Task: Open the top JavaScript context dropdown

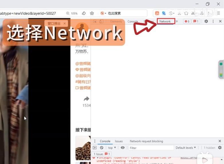Action: click(x=112, y=148)
